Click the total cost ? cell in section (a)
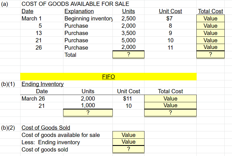The image size is (232, 156). coord(210,54)
